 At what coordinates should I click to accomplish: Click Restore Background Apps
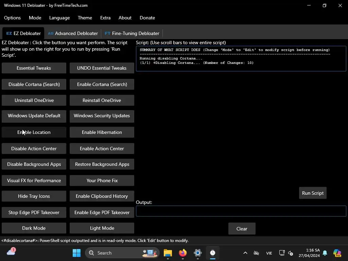tap(102, 164)
